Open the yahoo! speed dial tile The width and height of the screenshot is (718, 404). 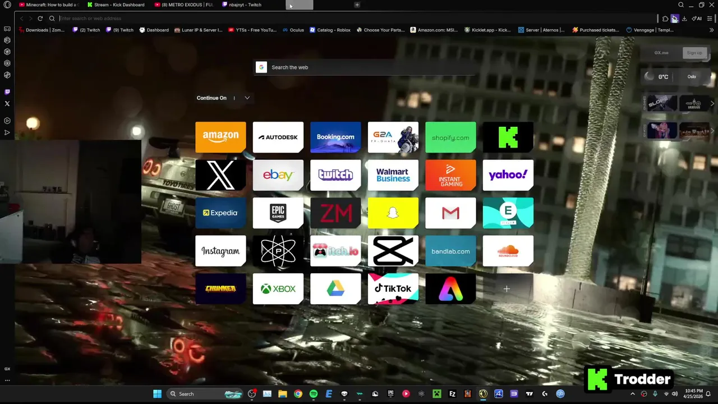coord(508,175)
